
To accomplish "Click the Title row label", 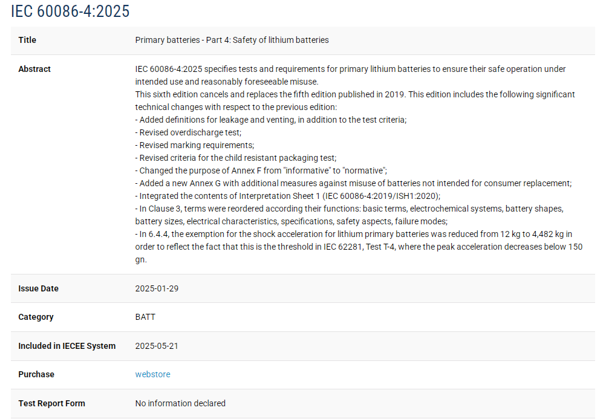I will [27, 40].
